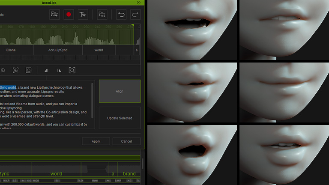Toggle the loop playback icon
This screenshot has width=329, height=185.
tap(72, 70)
